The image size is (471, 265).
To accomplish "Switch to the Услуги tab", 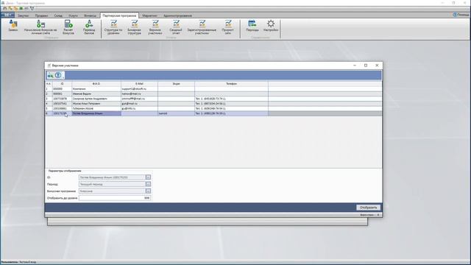I will pyautogui.click(x=73, y=15).
